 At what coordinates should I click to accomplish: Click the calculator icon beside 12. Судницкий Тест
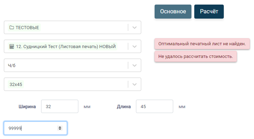click(x=12, y=46)
